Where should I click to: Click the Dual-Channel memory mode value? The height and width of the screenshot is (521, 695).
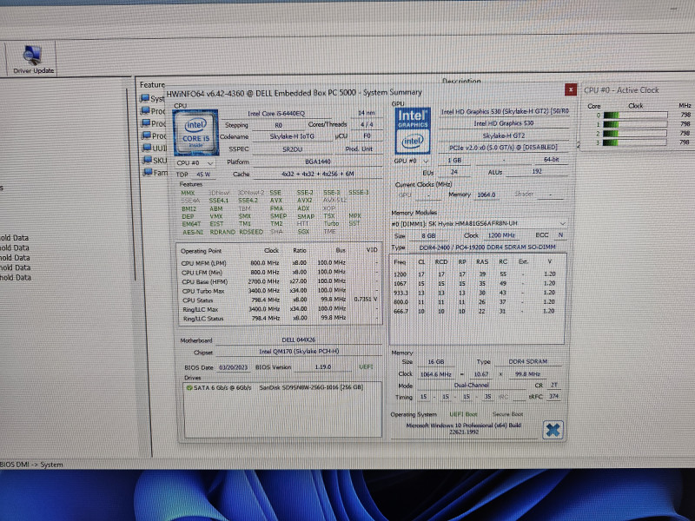tap(471, 386)
